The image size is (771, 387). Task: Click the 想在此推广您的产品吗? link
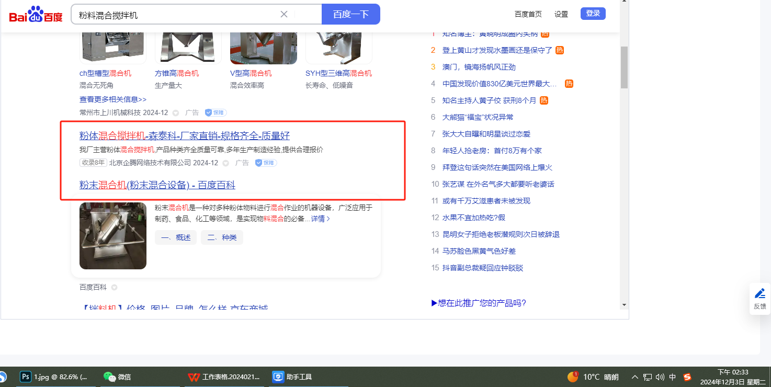click(479, 303)
